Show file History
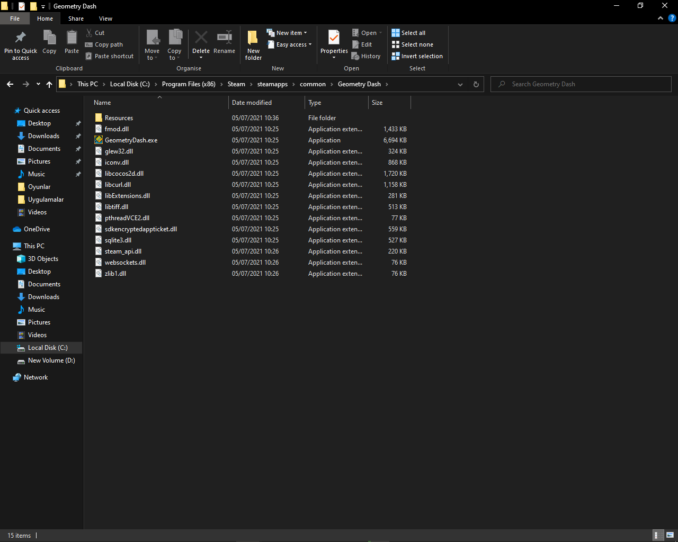678x542 pixels. pyautogui.click(x=366, y=56)
